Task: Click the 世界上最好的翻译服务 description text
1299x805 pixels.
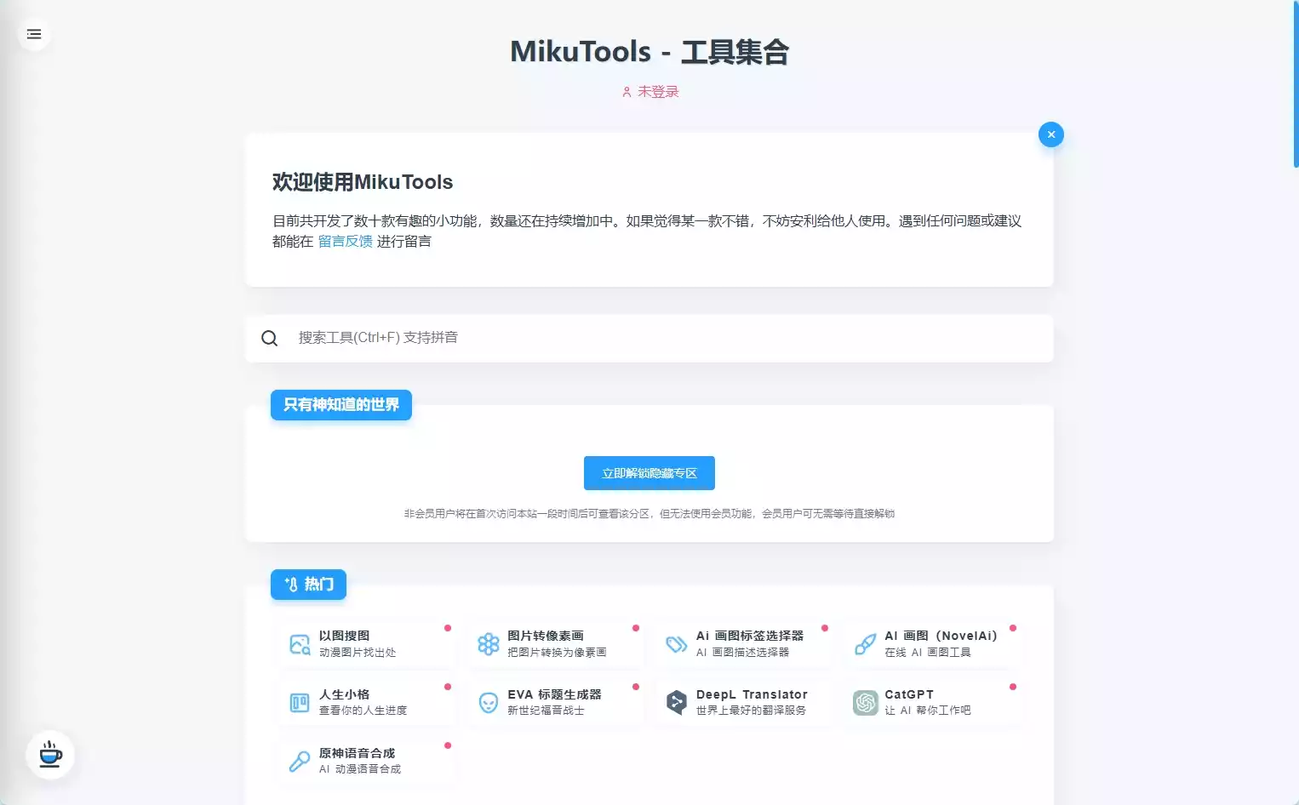Action: pyautogui.click(x=751, y=711)
